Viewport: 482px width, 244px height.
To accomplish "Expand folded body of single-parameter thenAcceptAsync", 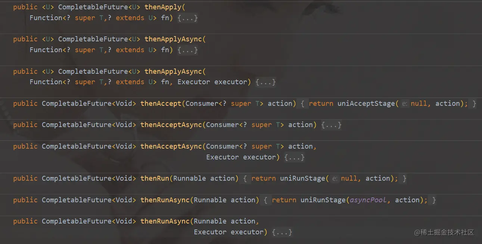I will click(x=332, y=125).
